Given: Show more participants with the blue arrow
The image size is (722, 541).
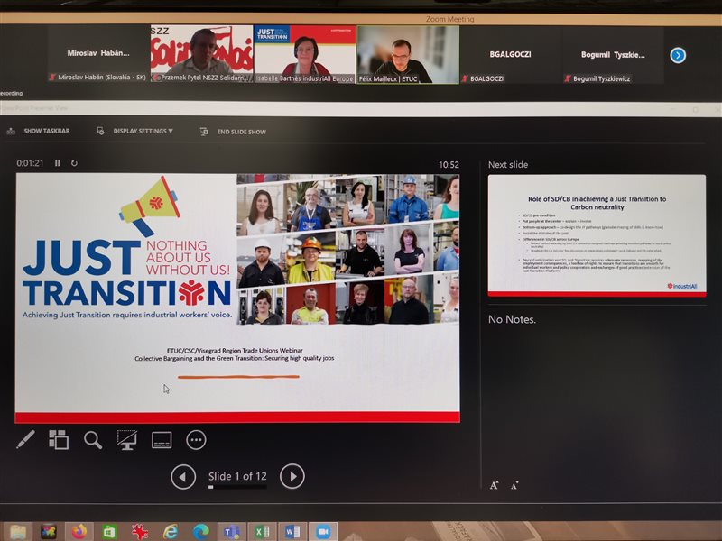Looking at the screenshot, I should (678, 55).
